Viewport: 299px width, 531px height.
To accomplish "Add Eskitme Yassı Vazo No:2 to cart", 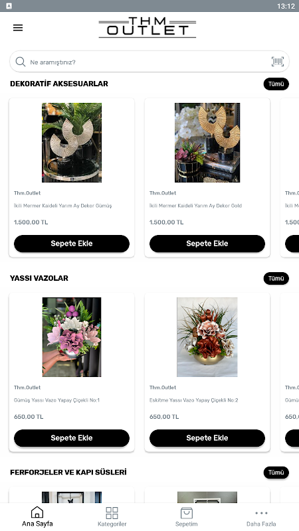I will (207, 438).
